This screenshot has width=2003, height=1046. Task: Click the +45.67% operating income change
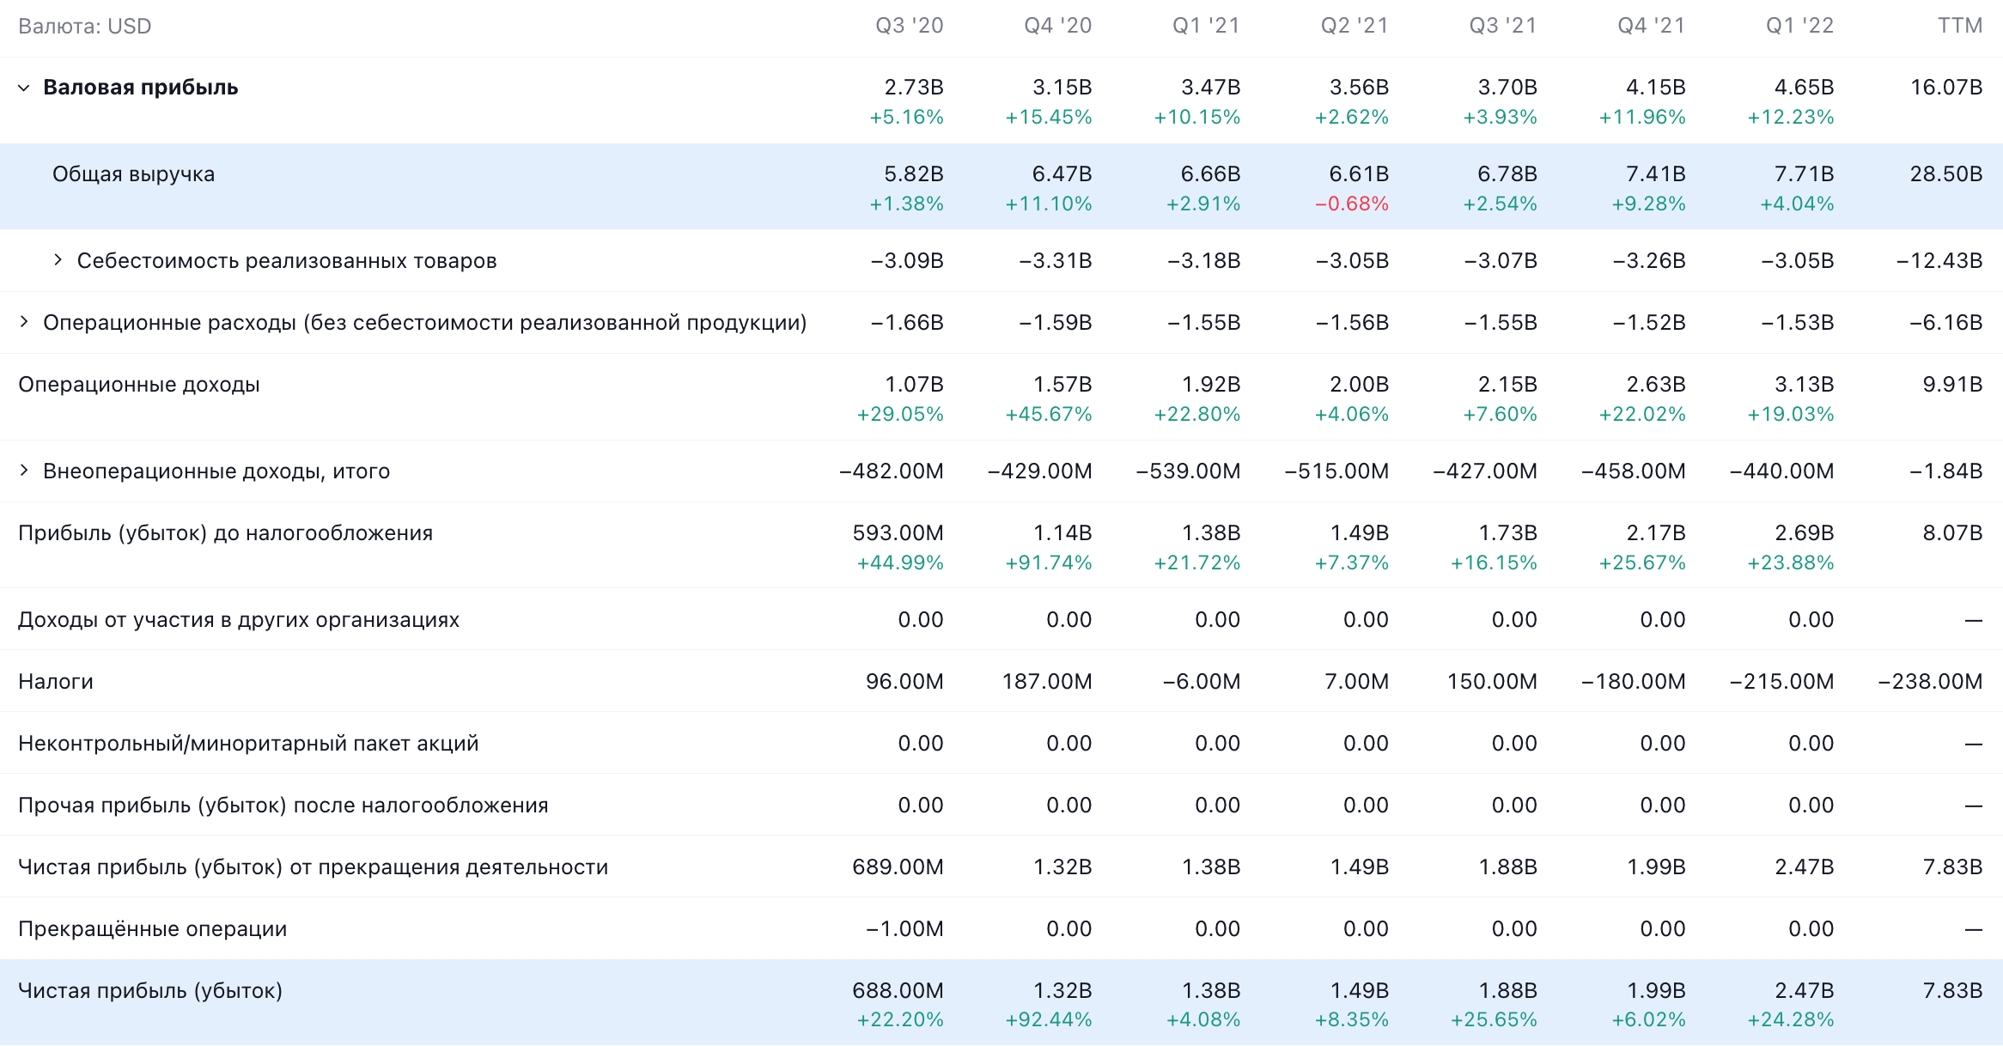click(1049, 414)
